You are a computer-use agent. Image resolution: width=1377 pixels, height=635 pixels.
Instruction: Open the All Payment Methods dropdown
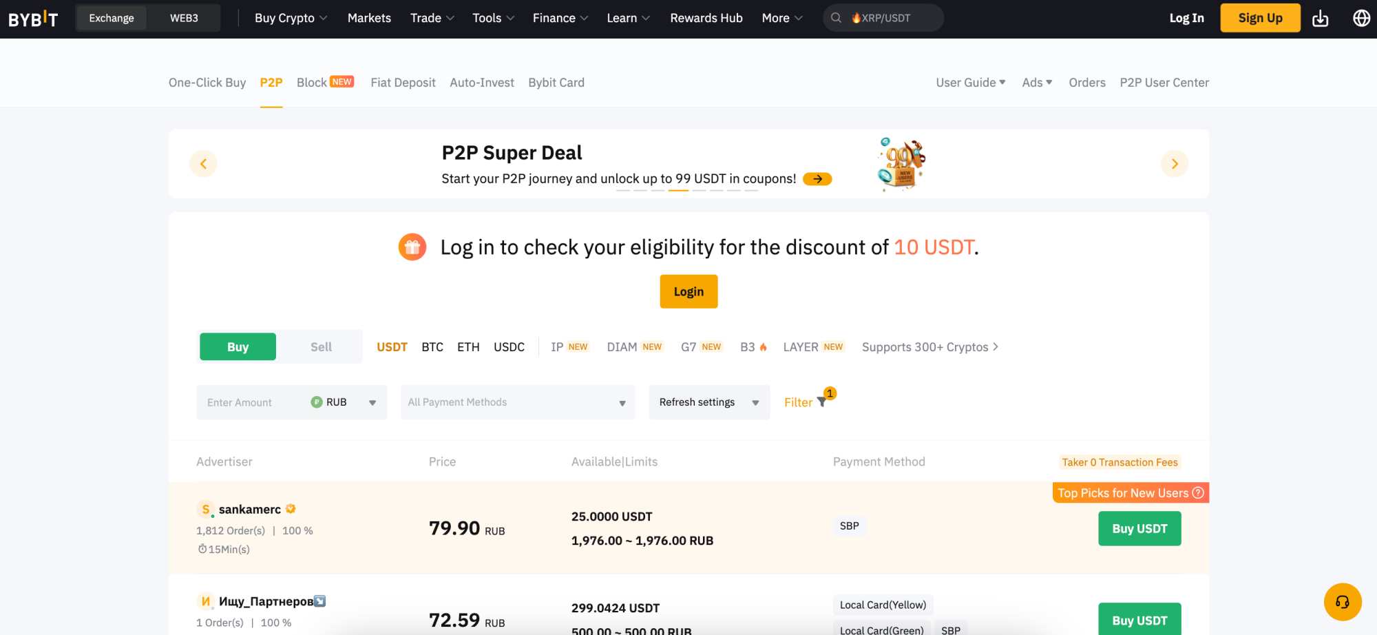click(516, 402)
